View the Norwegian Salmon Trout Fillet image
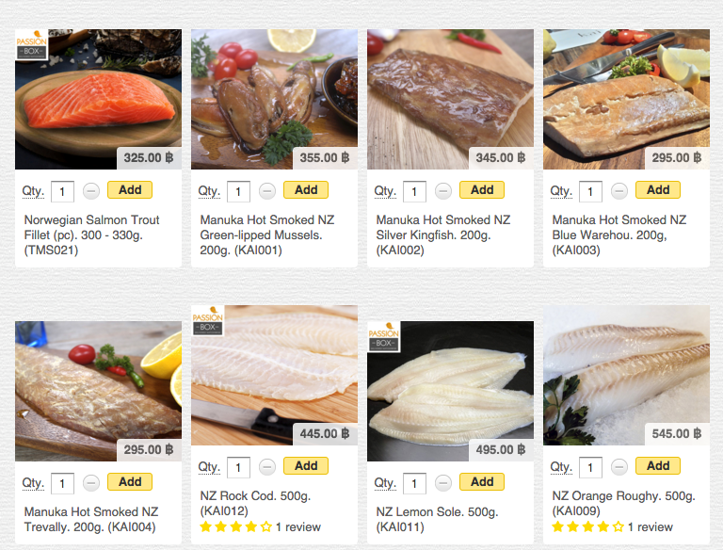Image resolution: width=723 pixels, height=550 pixels. click(x=98, y=99)
